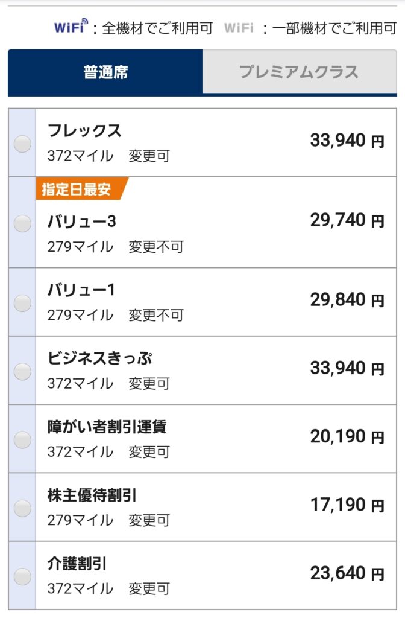Tap the 20,190 円 障がい者割引 price

click(347, 436)
